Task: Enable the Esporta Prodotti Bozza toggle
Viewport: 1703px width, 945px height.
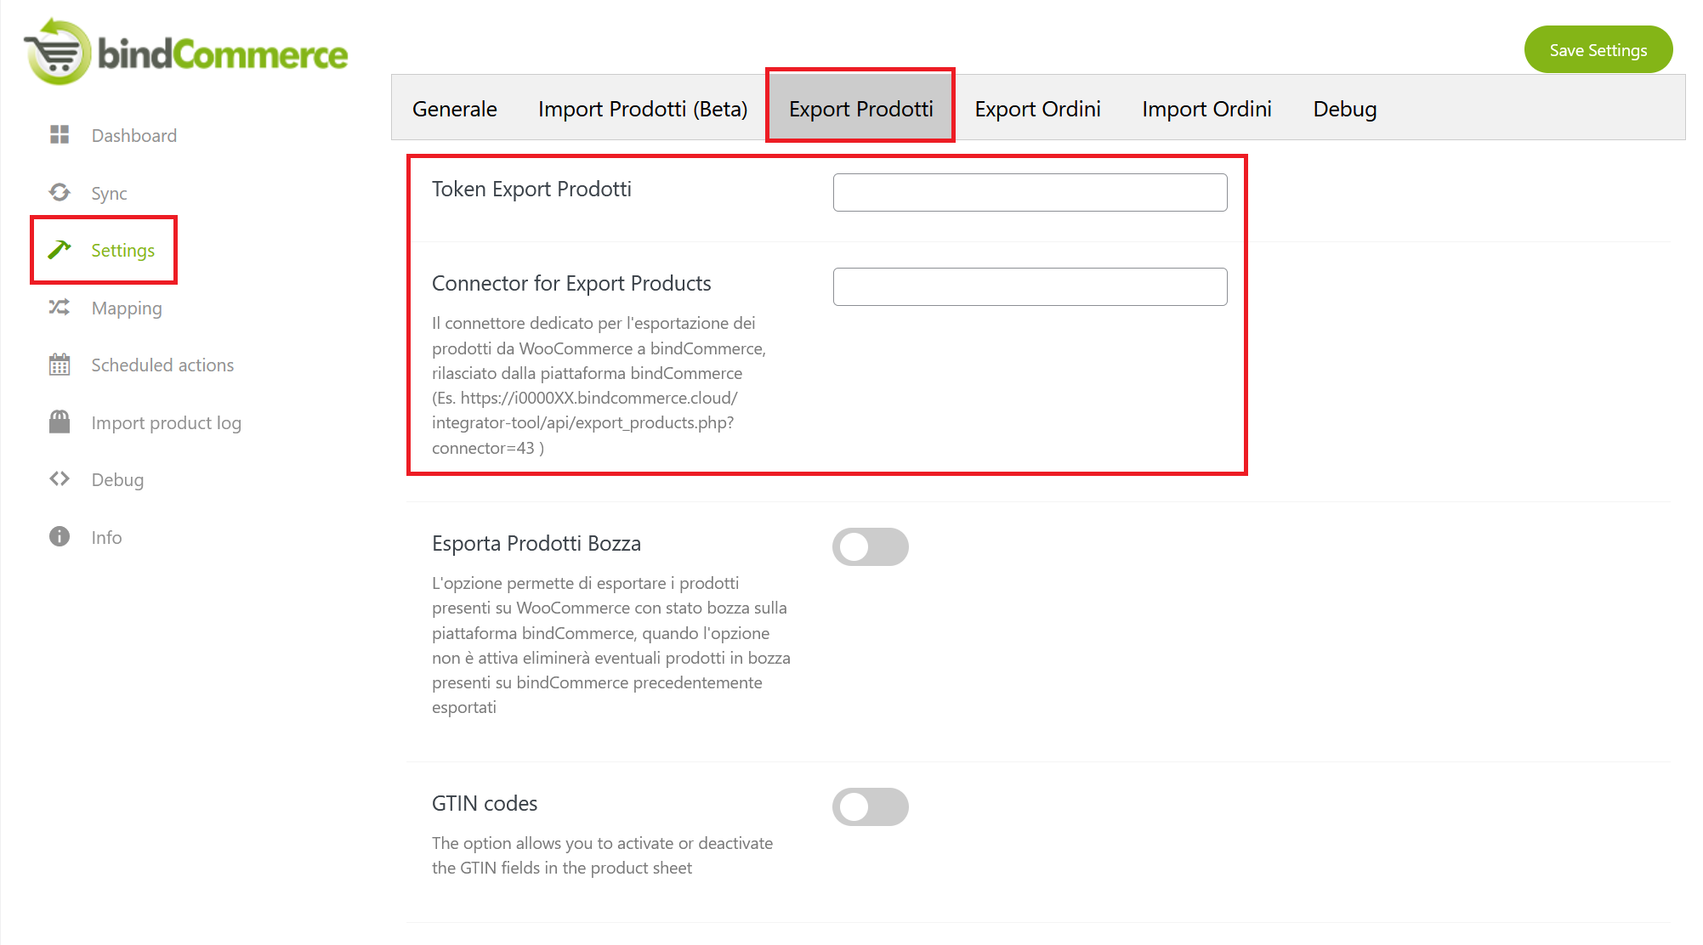Action: pyautogui.click(x=870, y=547)
